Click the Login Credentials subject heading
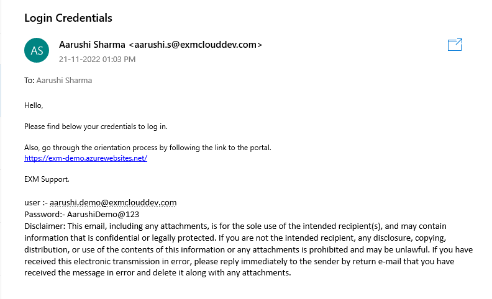492x299 pixels. (x=68, y=18)
